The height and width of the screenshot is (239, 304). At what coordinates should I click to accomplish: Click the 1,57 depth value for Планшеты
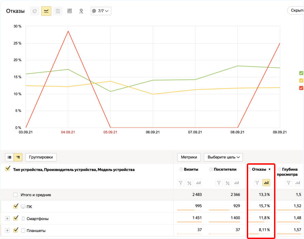(298, 230)
